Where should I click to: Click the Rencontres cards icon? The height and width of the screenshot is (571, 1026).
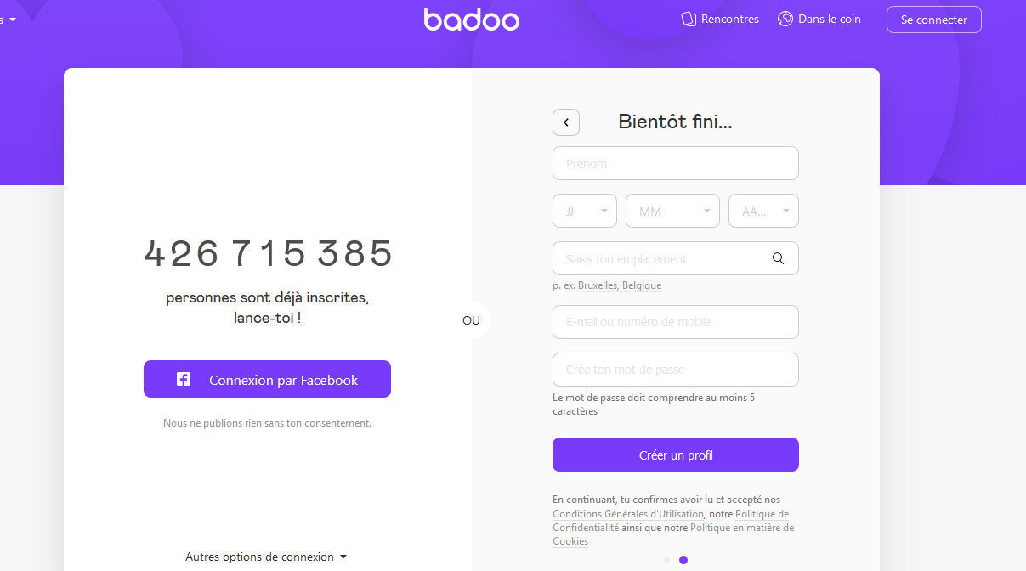(689, 19)
